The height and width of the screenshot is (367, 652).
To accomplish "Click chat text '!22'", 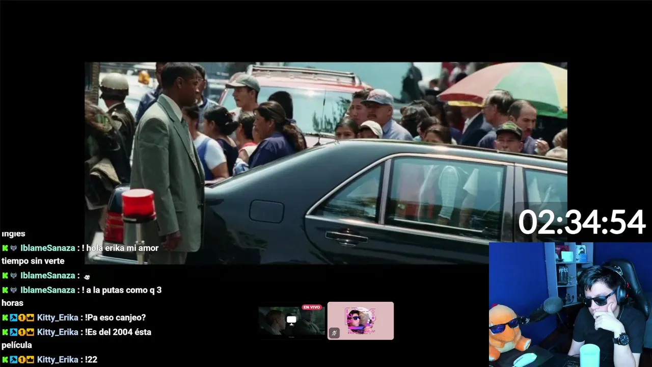I will 91,359.
